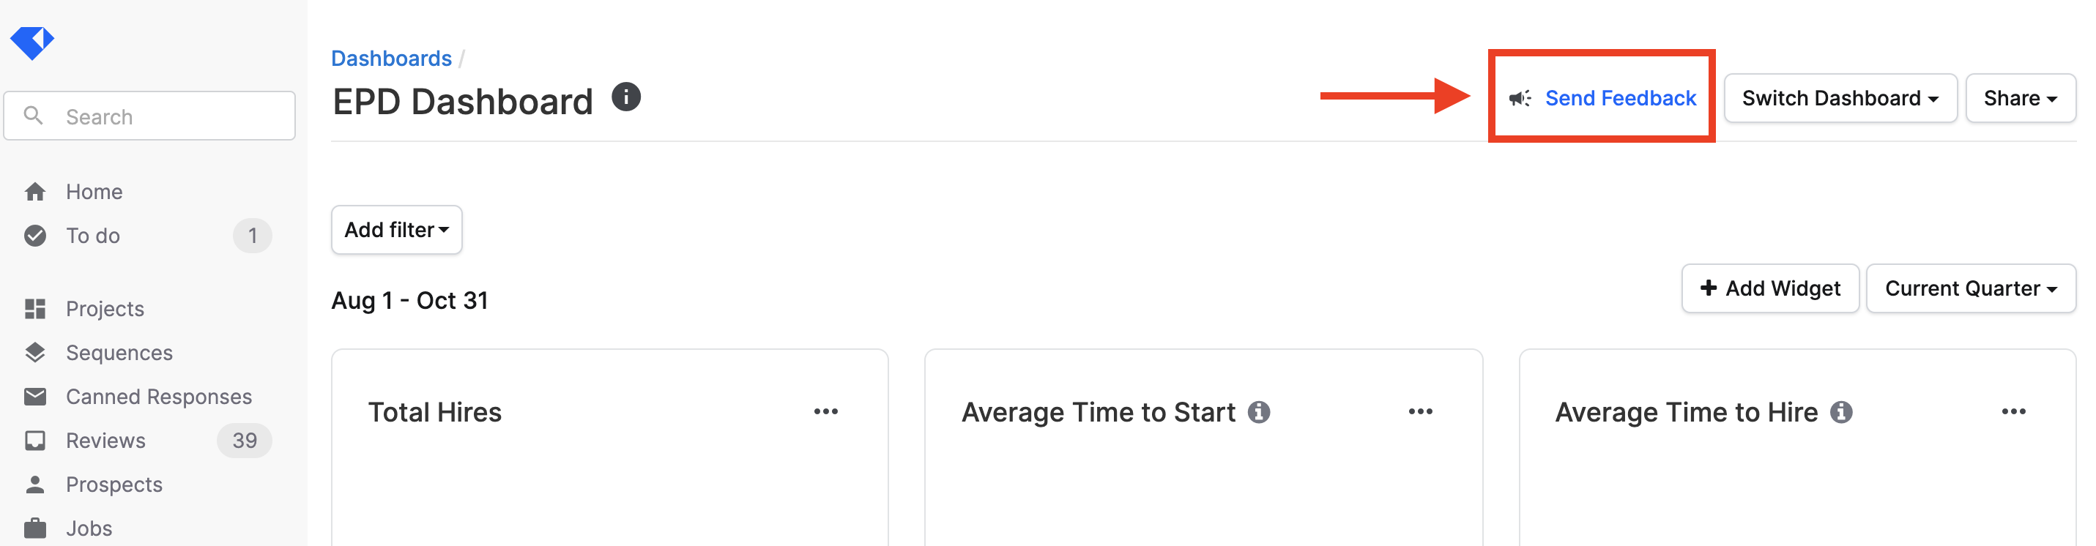Screen dimensions: 2096x546
Task: Click the Average Time to Start info icon
Action: click(x=1259, y=413)
